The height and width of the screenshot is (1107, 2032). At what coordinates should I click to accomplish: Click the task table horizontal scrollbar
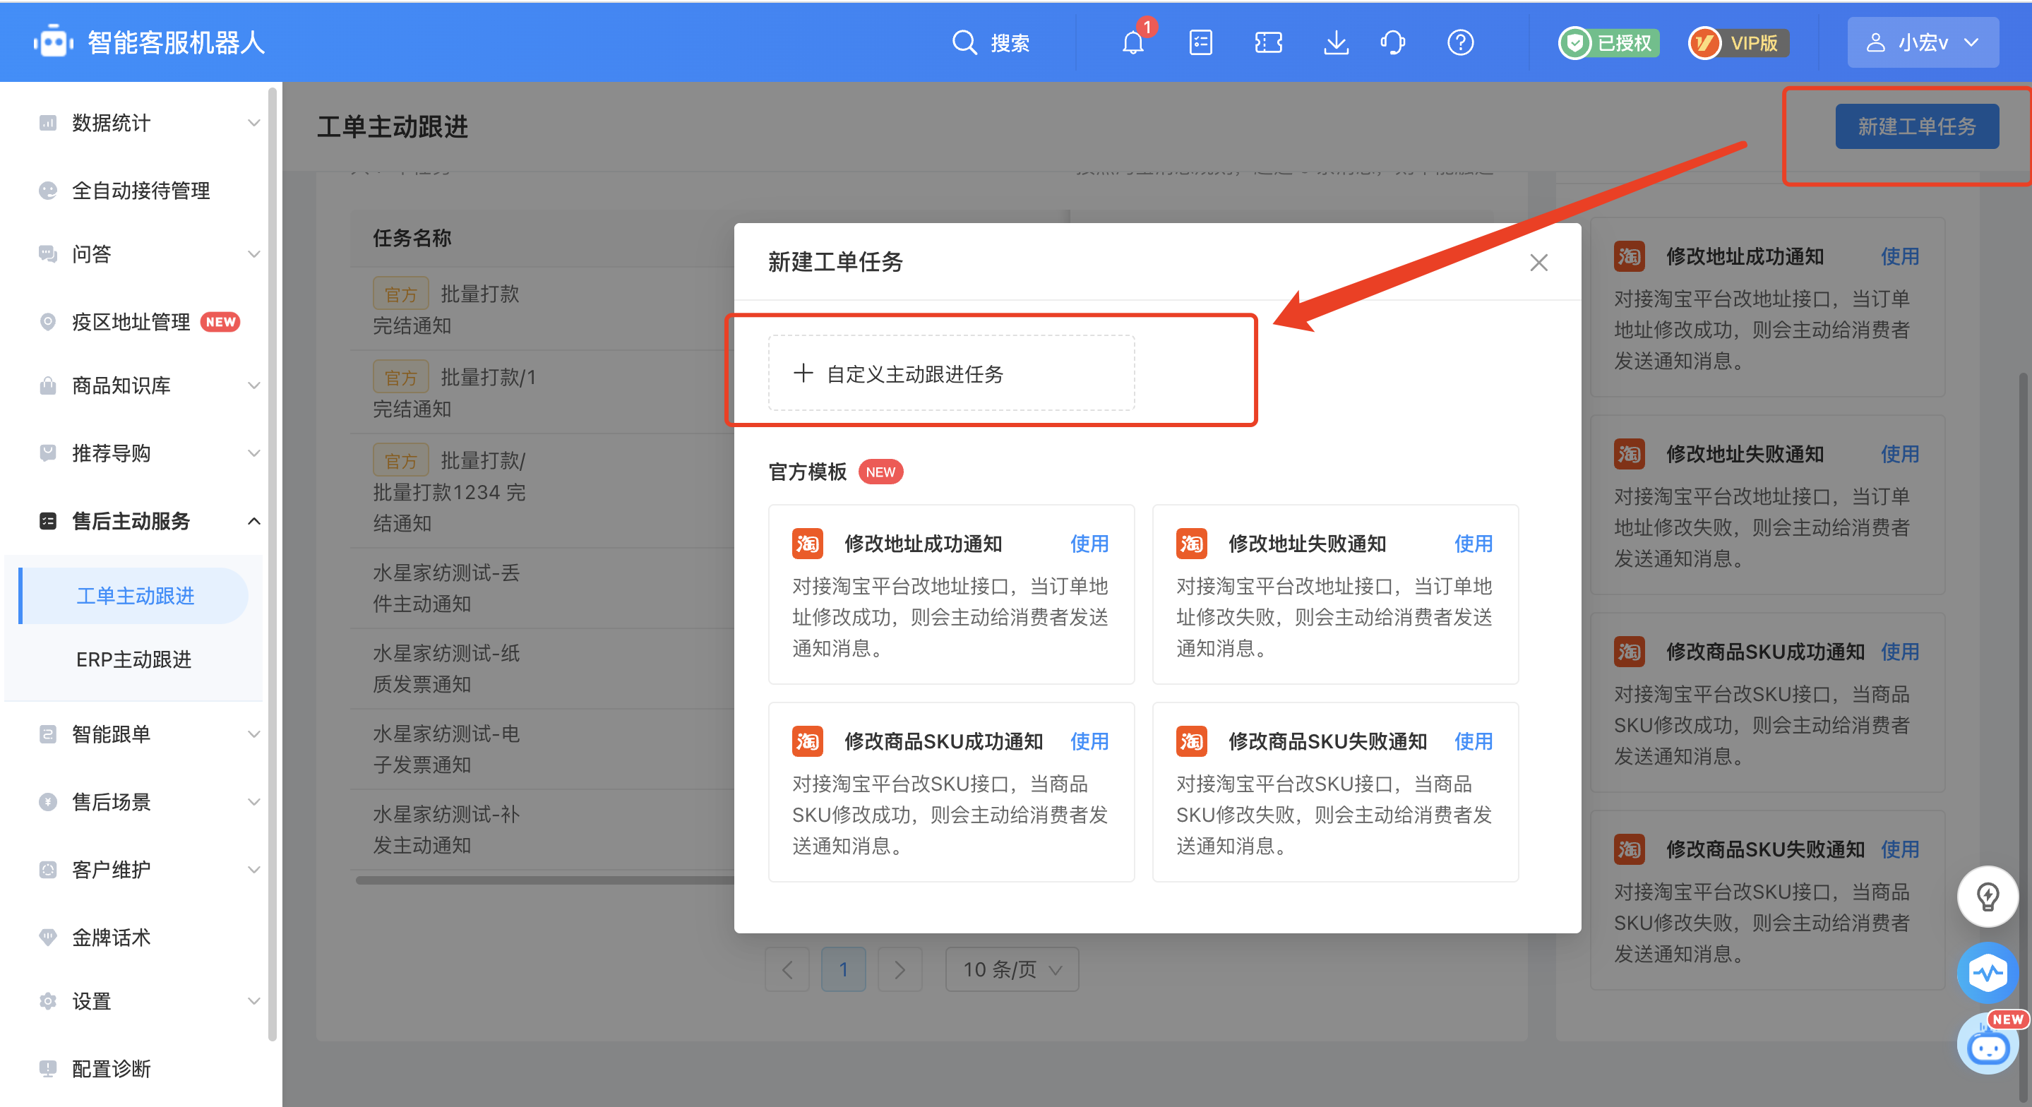click(546, 880)
